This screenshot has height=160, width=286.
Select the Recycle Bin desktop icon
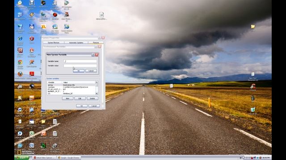tap(253, 110)
